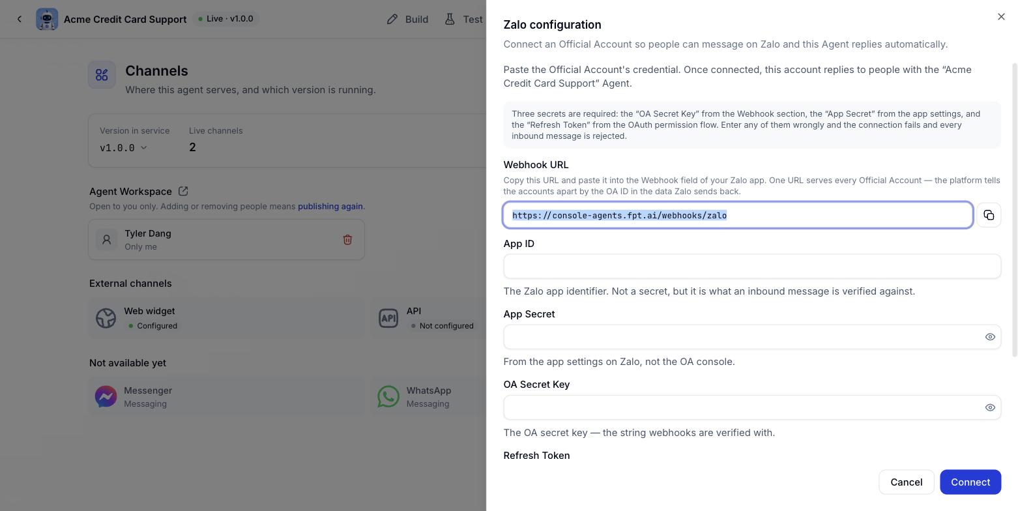Select the Messenger channel icon
This screenshot has width=1018, height=511.
coord(106,396)
